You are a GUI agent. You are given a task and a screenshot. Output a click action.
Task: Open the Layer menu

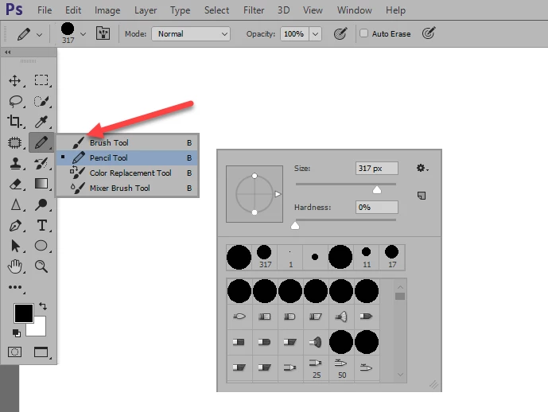tap(146, 10)
